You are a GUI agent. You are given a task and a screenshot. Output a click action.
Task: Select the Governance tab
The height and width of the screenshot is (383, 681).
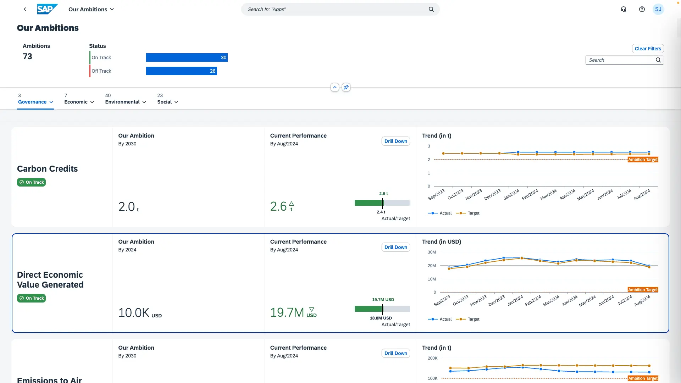32,102
